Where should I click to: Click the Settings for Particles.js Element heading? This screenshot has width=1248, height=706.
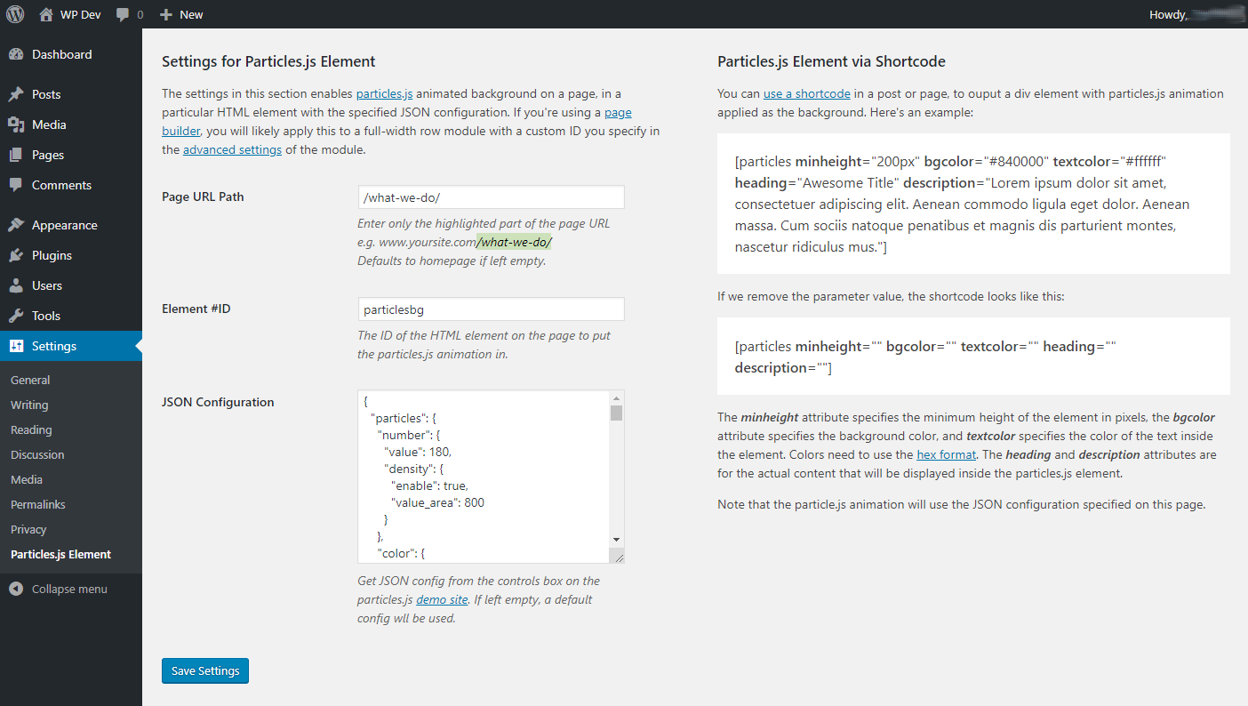pos(268,61)
